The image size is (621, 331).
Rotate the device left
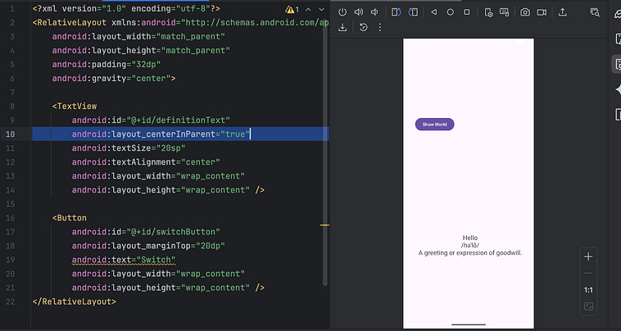pyautogui.click(x=397, y=12)
